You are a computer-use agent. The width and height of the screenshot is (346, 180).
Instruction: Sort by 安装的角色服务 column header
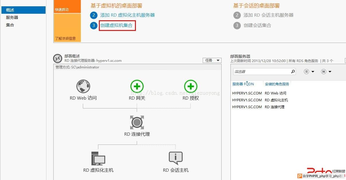(x=277, y=84)
